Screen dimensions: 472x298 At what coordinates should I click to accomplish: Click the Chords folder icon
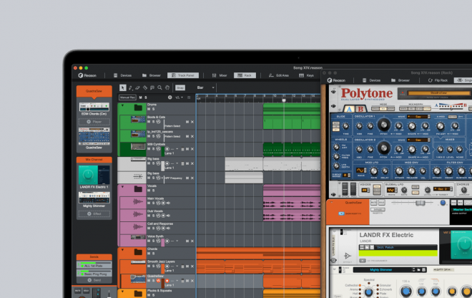pos(137,251)
